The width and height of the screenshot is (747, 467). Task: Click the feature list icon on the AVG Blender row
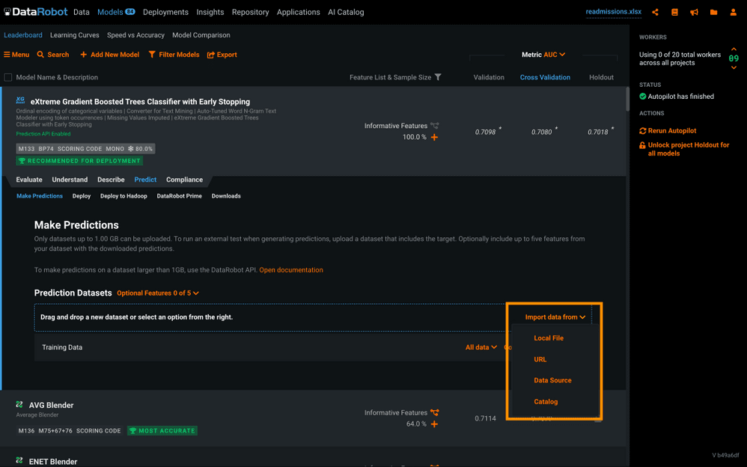point(434,412)
